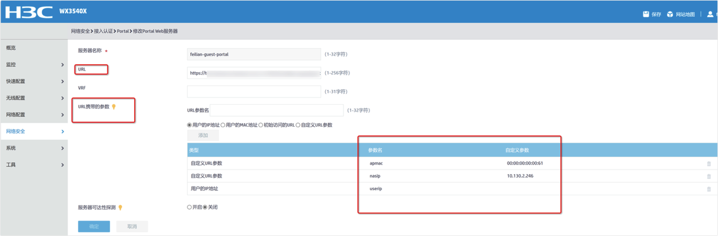
Task: Select 用户的MAC地址 radio option
Action: point(223,125)
